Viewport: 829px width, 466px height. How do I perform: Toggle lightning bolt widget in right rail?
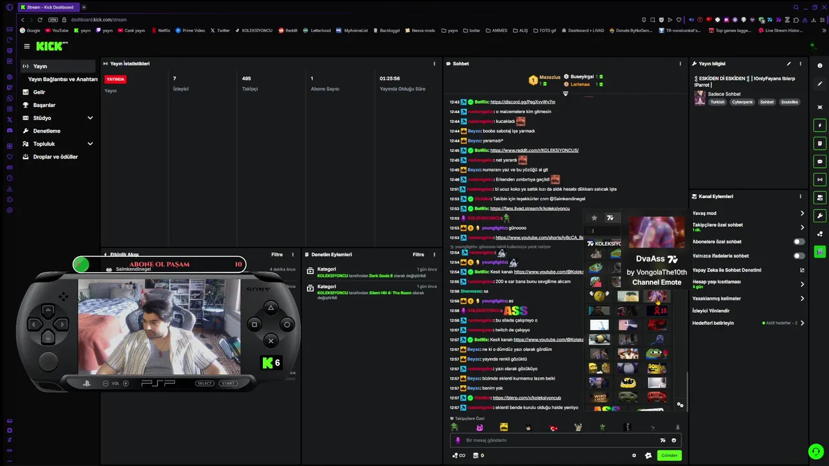coord(820,125)
